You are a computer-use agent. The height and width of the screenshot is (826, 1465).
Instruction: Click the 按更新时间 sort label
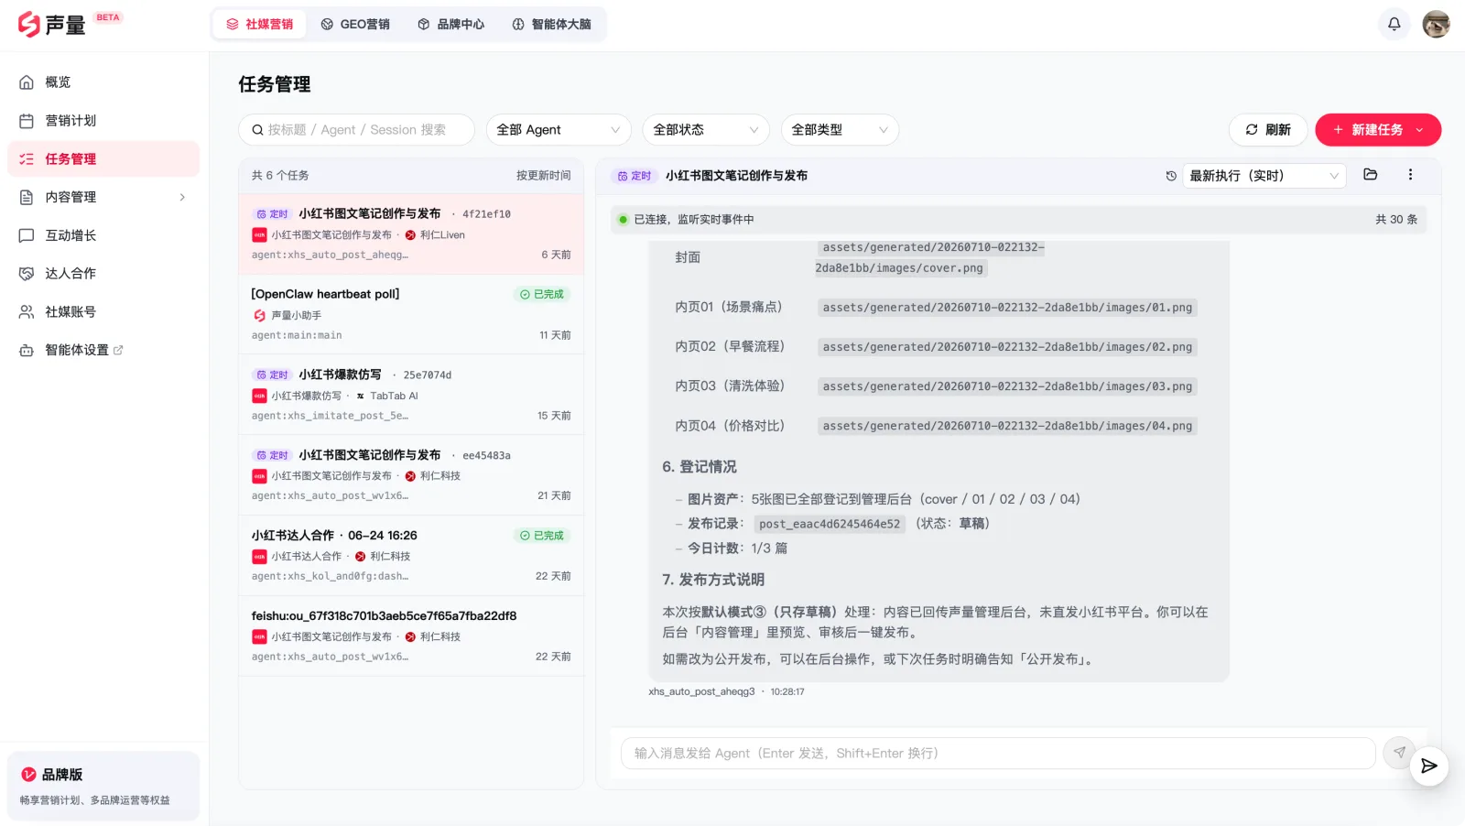[543, 176]
